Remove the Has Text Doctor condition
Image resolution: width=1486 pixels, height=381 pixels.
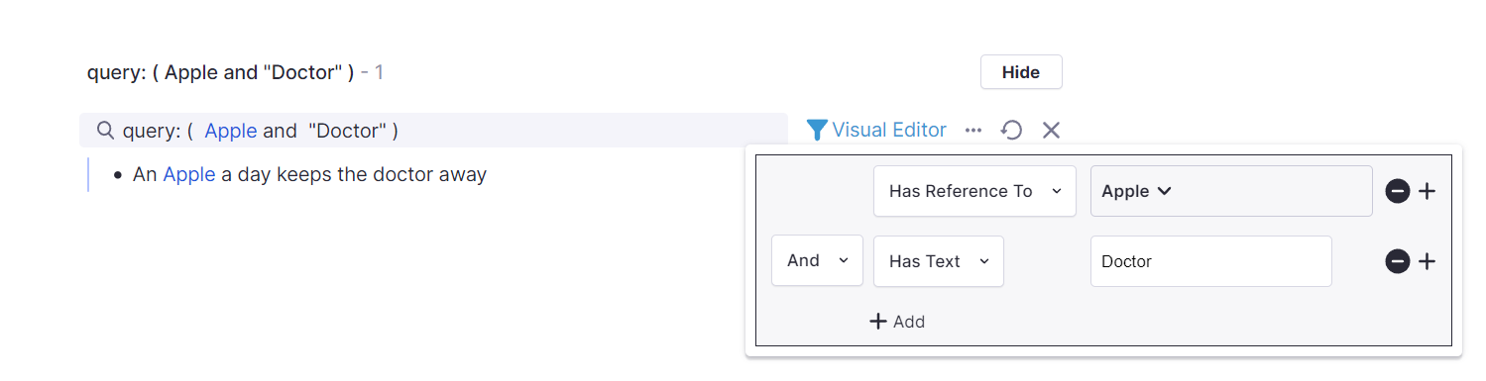(1398, 261)
